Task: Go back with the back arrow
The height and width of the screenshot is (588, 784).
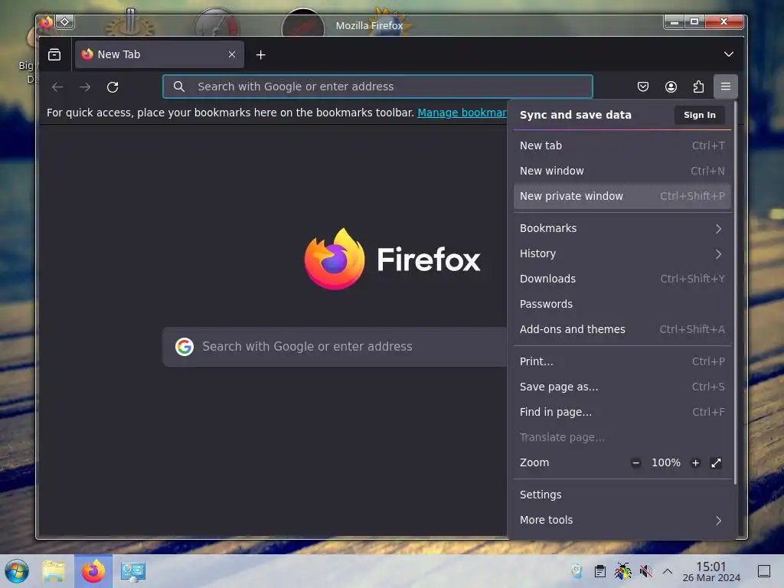Action: click(x=57, y=87)
